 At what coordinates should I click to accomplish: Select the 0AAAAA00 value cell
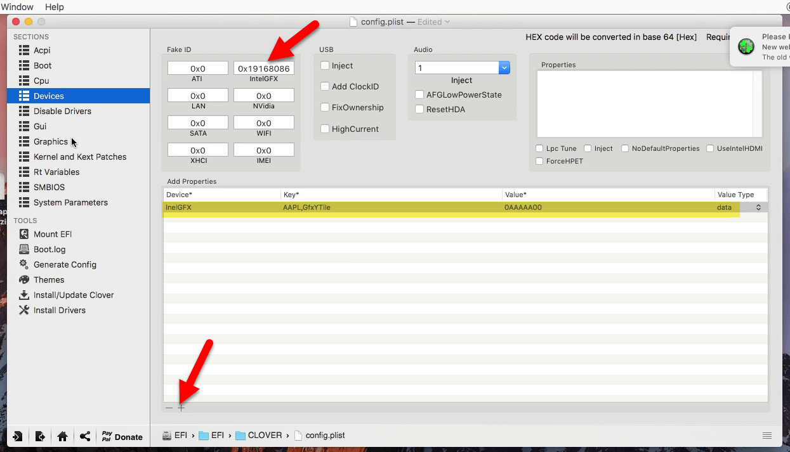pyautogui.click(x=609, y=207)
